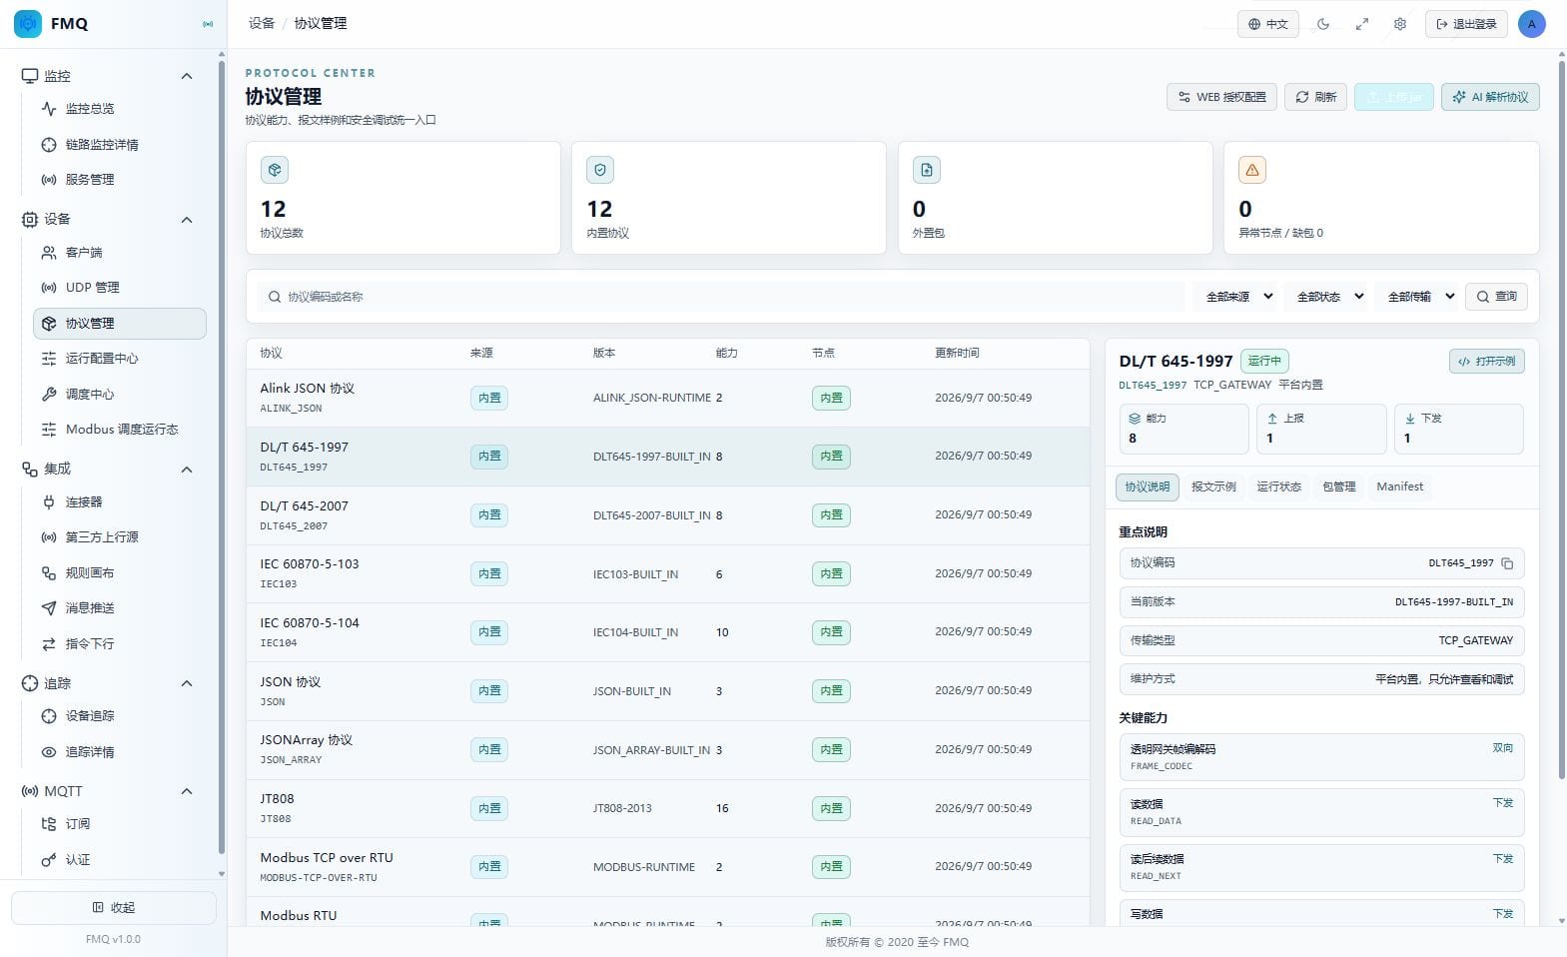1567x957 pixels.
Task: Open 连接器 under 集成
Action: tap(120, 502)
